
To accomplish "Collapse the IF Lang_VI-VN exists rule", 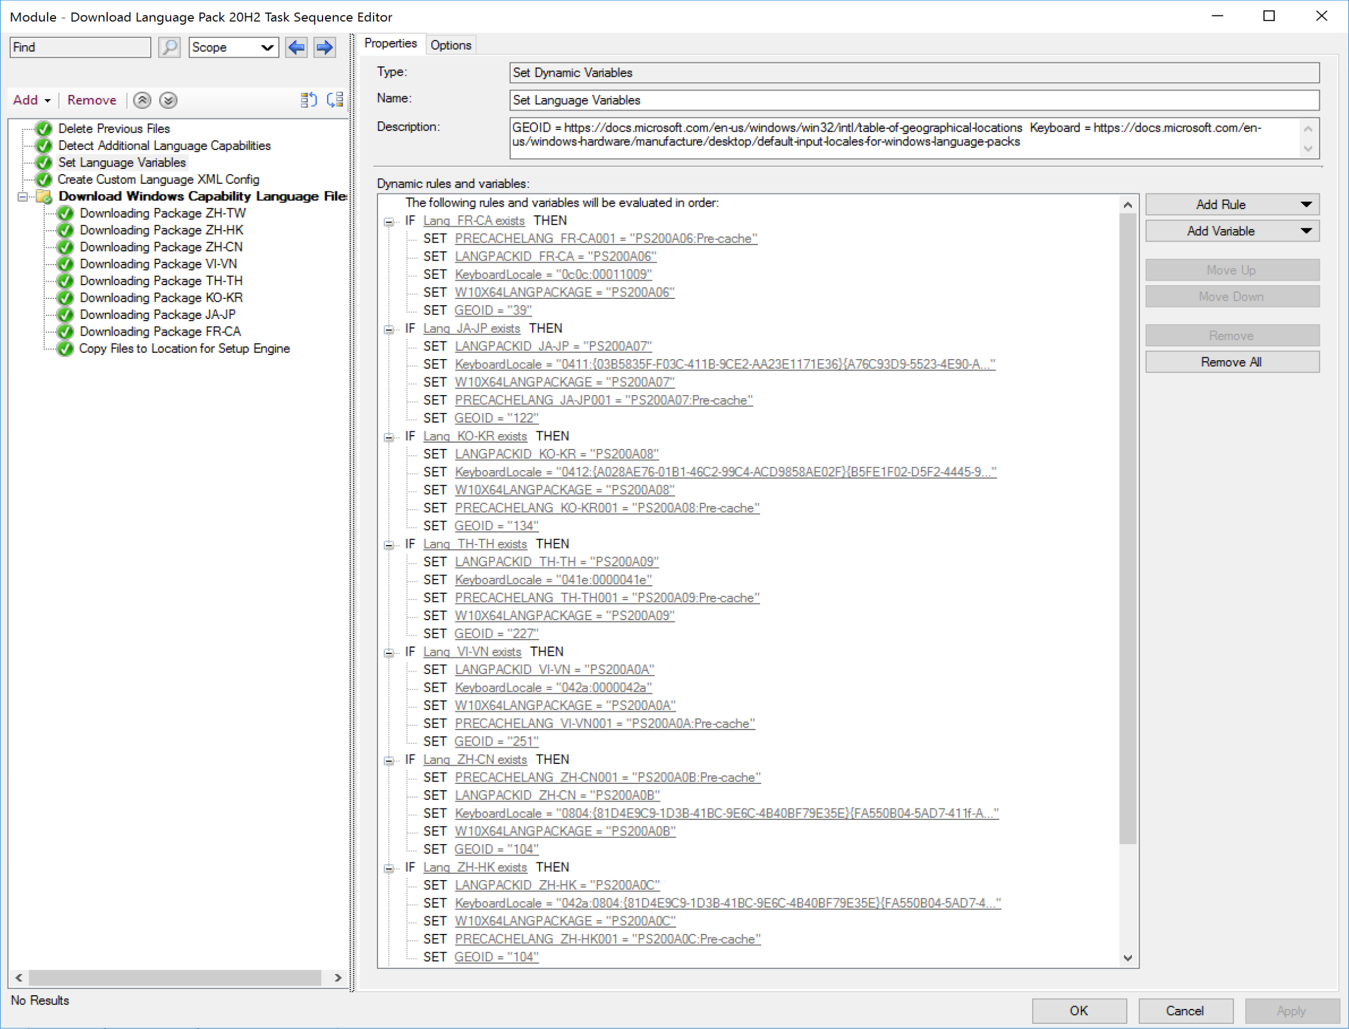I will point(388,653).
